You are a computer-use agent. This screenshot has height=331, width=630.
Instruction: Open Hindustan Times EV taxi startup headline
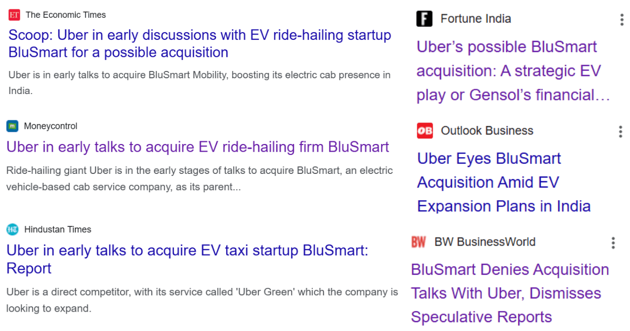tap(187, 259)
